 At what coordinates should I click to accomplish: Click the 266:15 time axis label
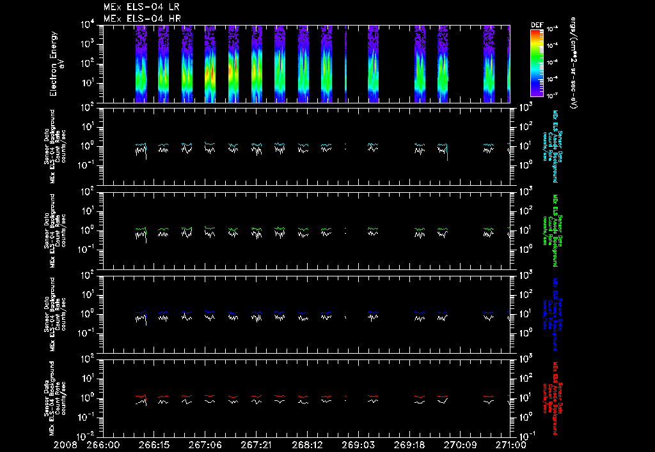[154, 446]
